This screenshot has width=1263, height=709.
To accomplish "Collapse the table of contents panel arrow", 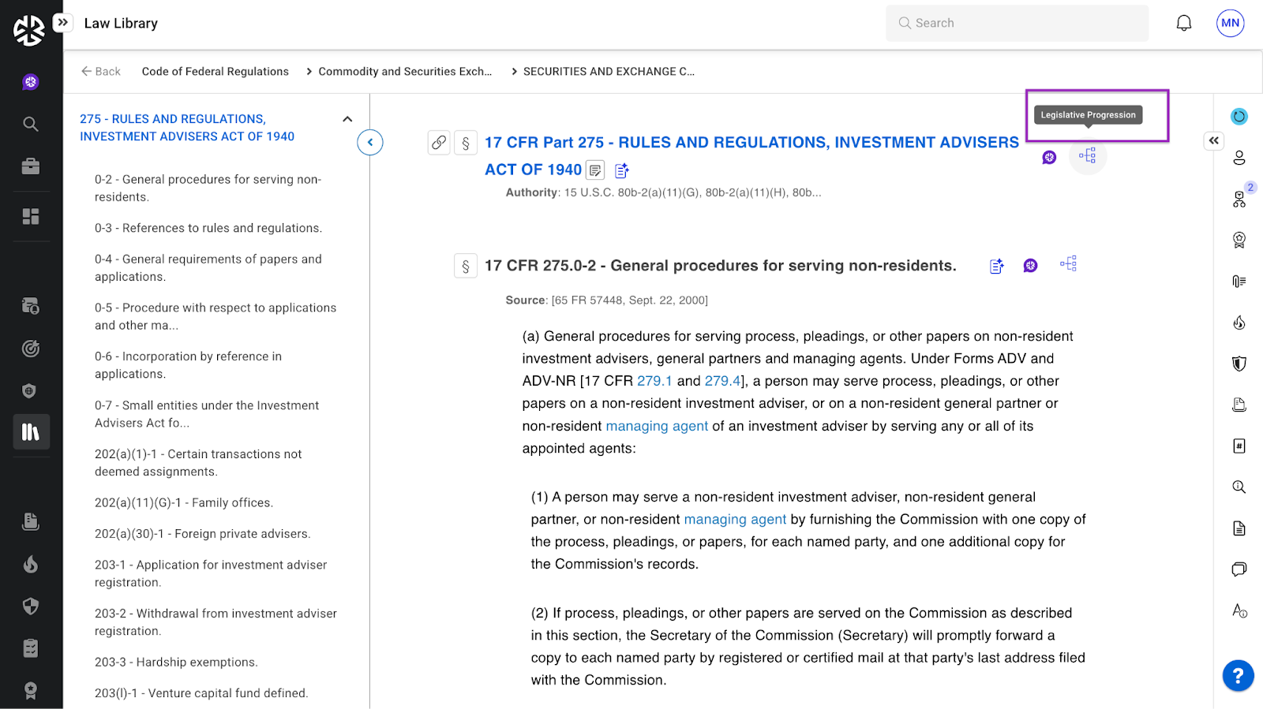I will point(369,143).
